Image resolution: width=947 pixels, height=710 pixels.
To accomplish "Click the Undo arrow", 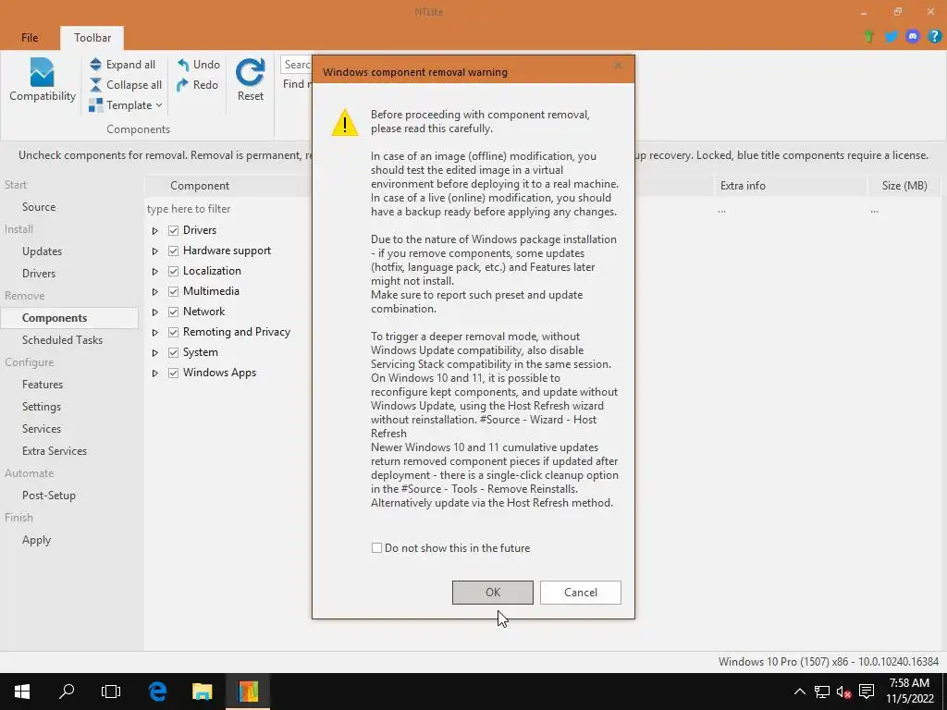I will click(183, 64).
